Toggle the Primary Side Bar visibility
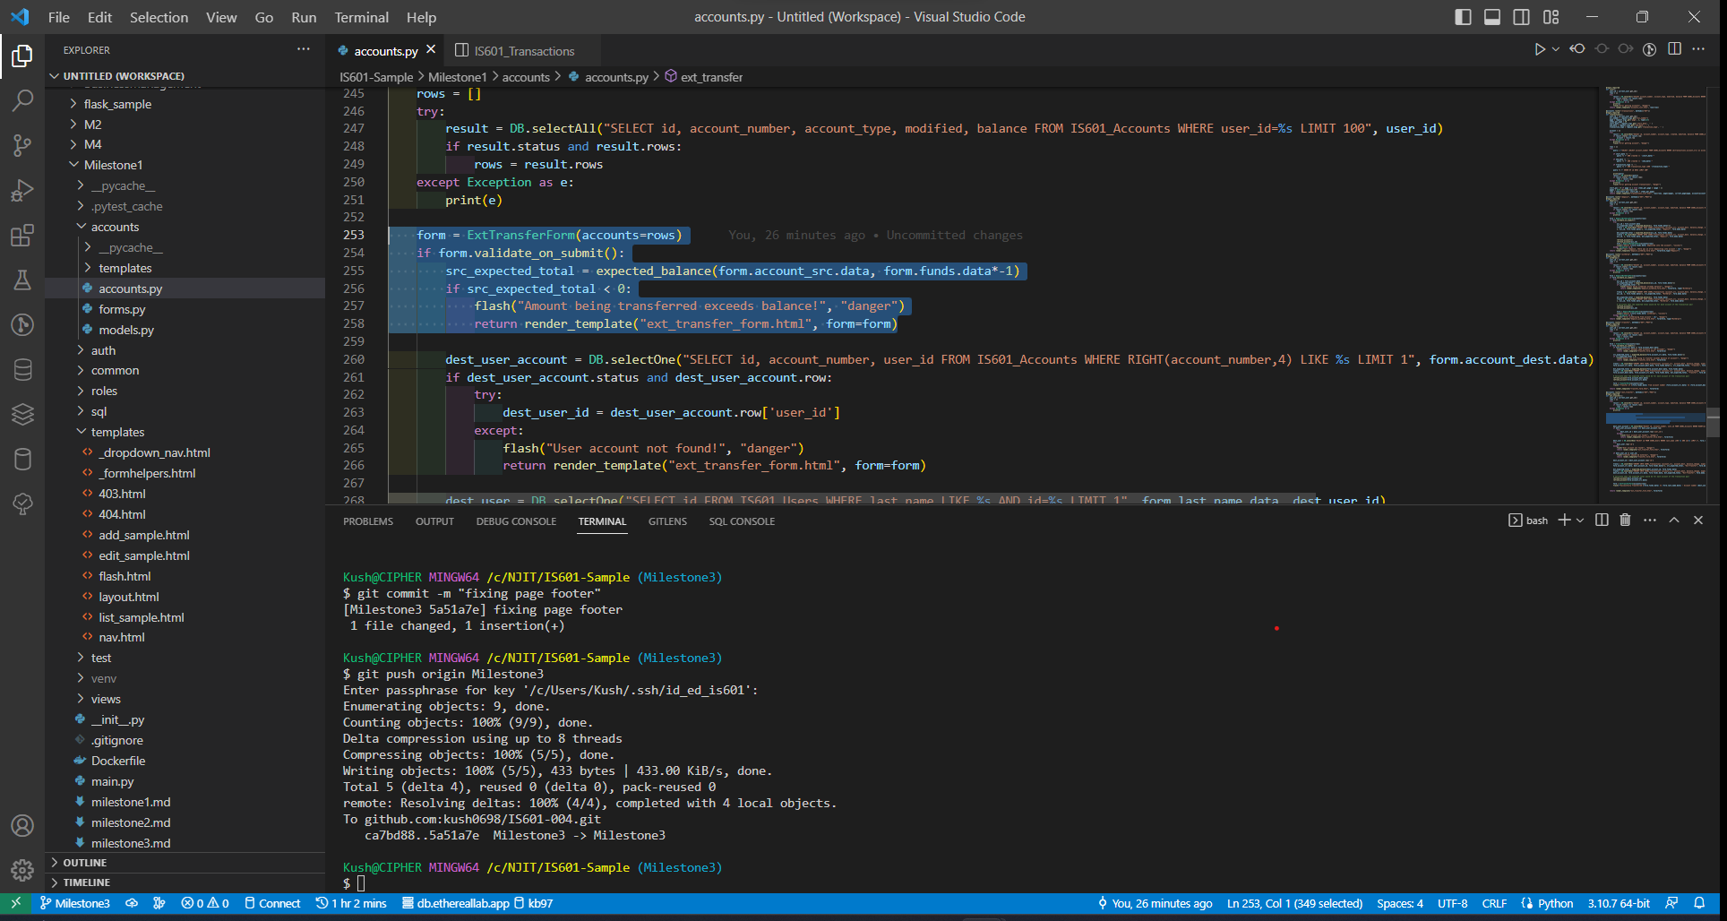This screenshot has height=921, width=1727. tap(1462, 16)
